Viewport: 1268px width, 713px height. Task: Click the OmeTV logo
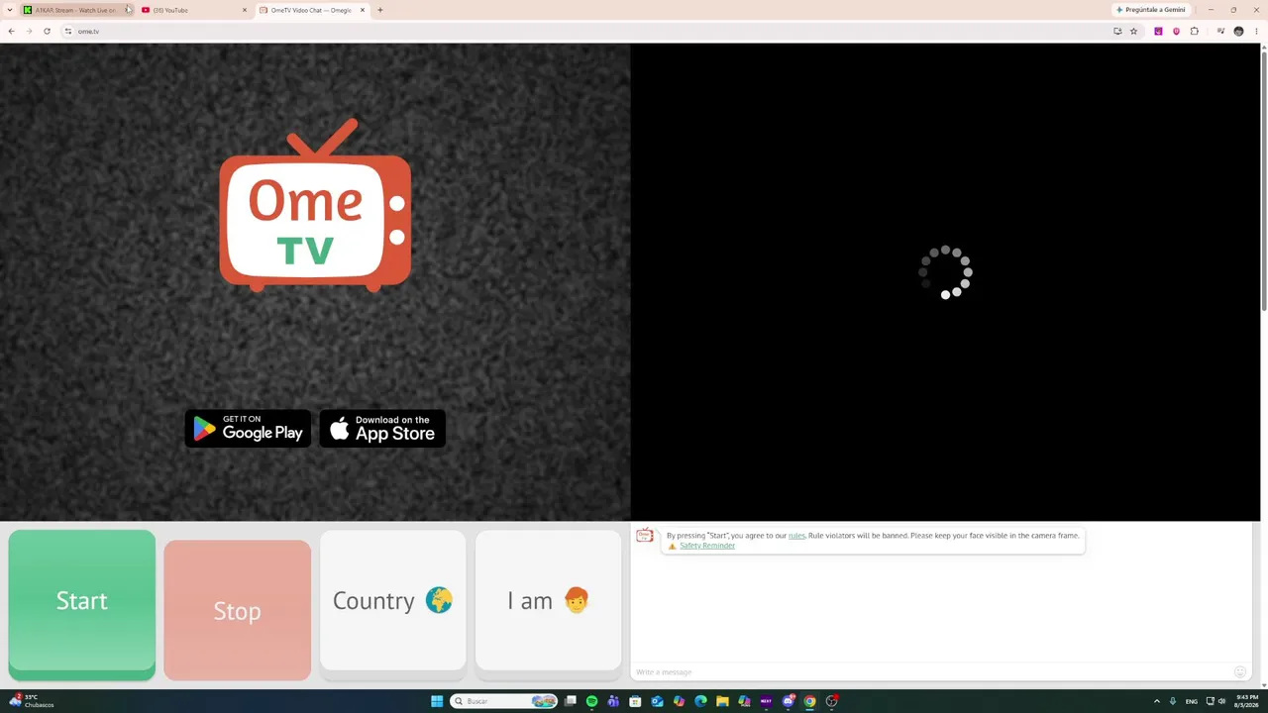315,205
